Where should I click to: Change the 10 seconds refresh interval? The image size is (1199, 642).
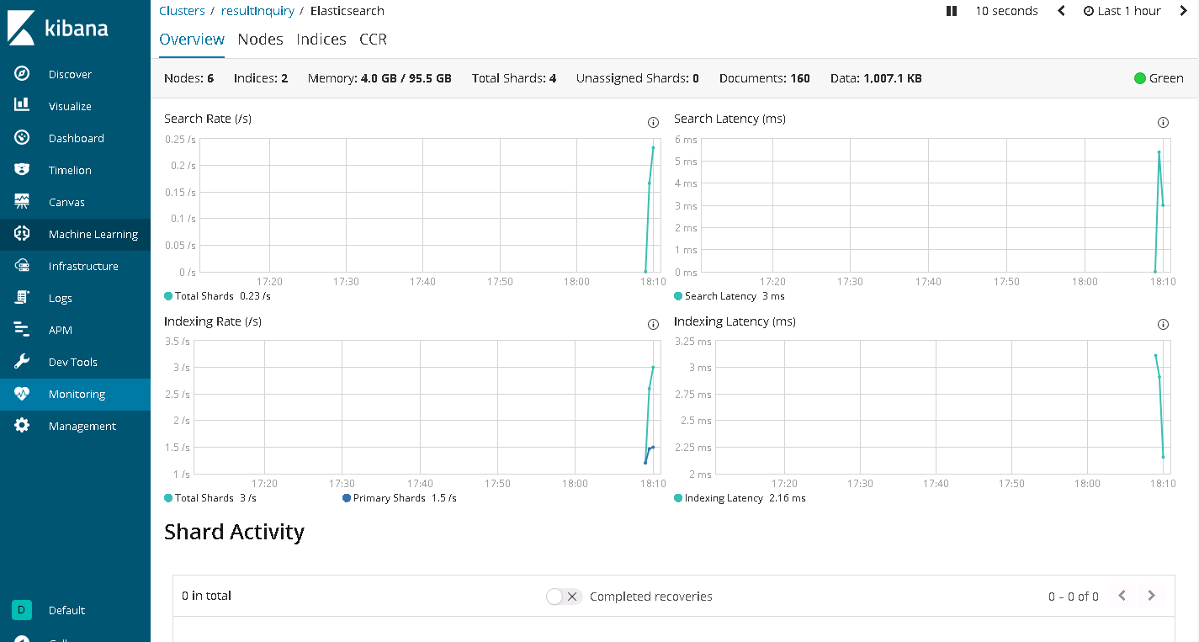click(1006, 11)
